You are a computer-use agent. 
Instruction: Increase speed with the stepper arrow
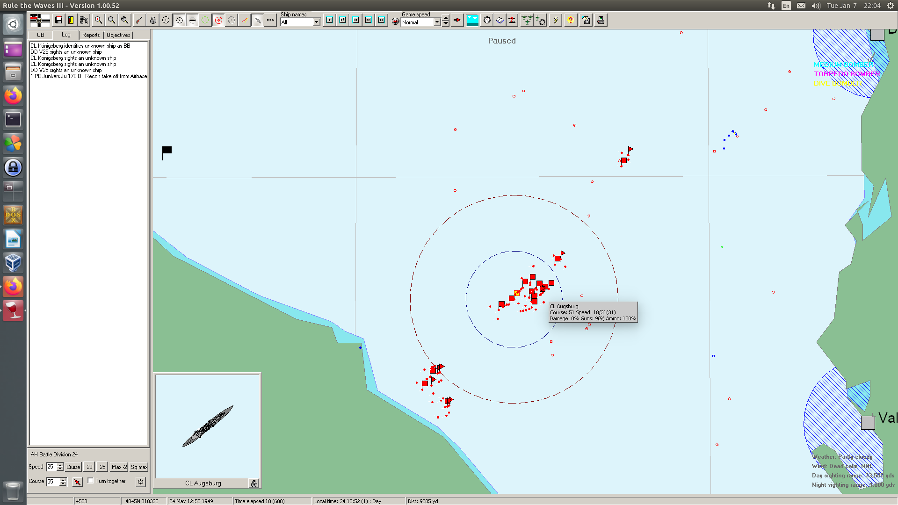point(60,465)
